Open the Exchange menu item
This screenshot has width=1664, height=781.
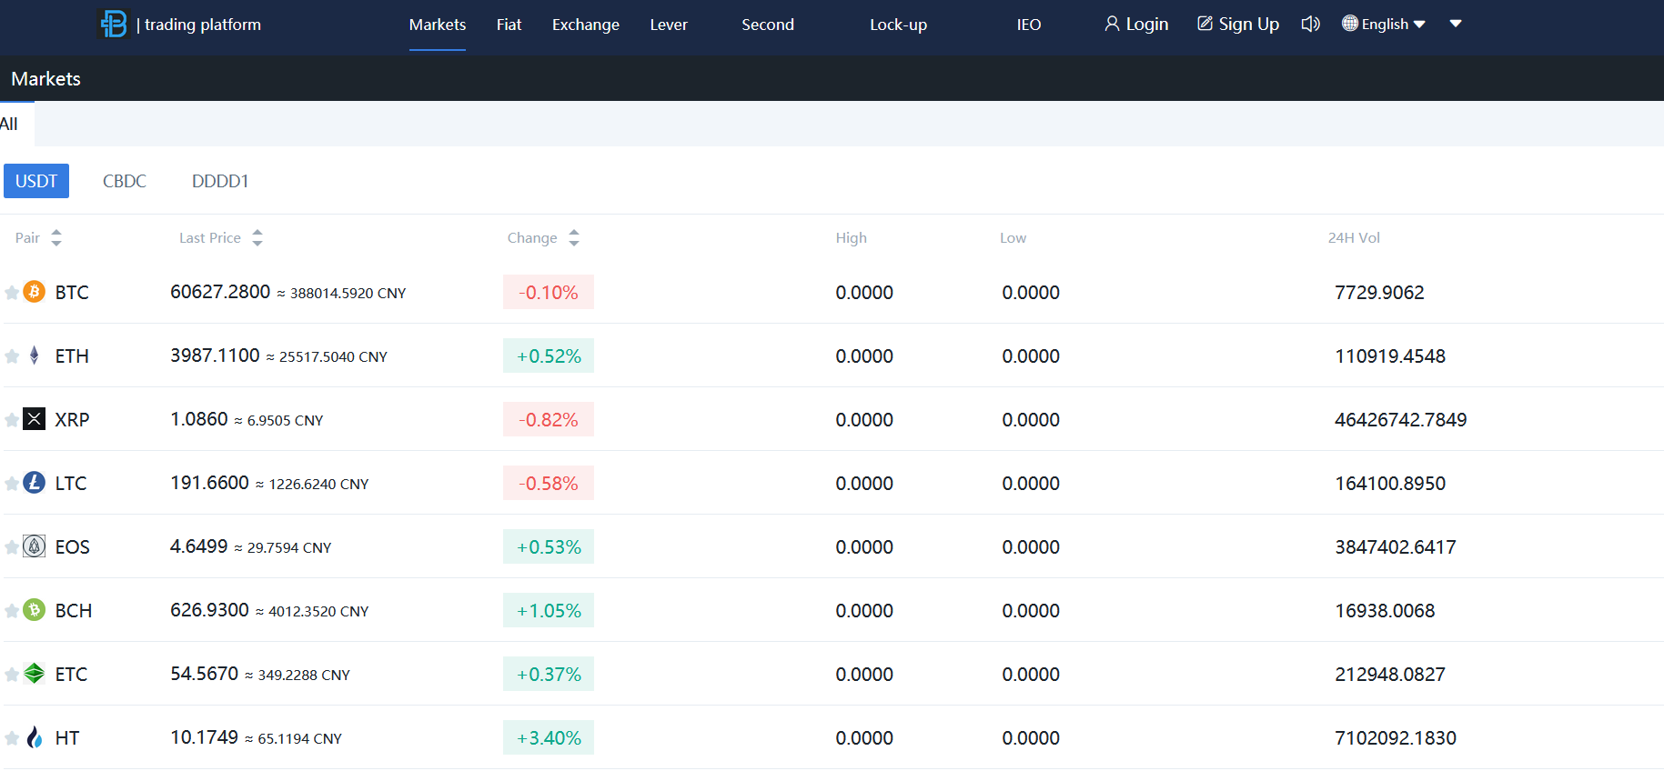[x=585, y=25]
